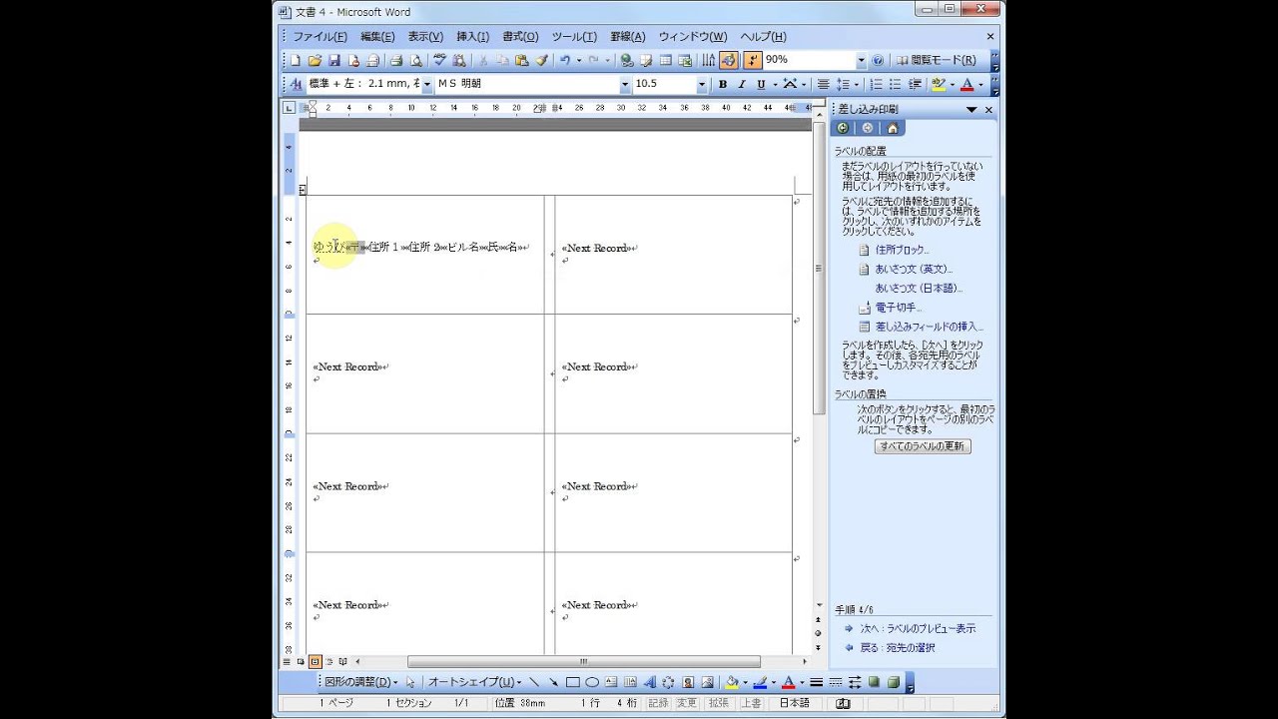Open Word Help question mark icon
The image size is (1278, 719).
[x=878, y=61]
